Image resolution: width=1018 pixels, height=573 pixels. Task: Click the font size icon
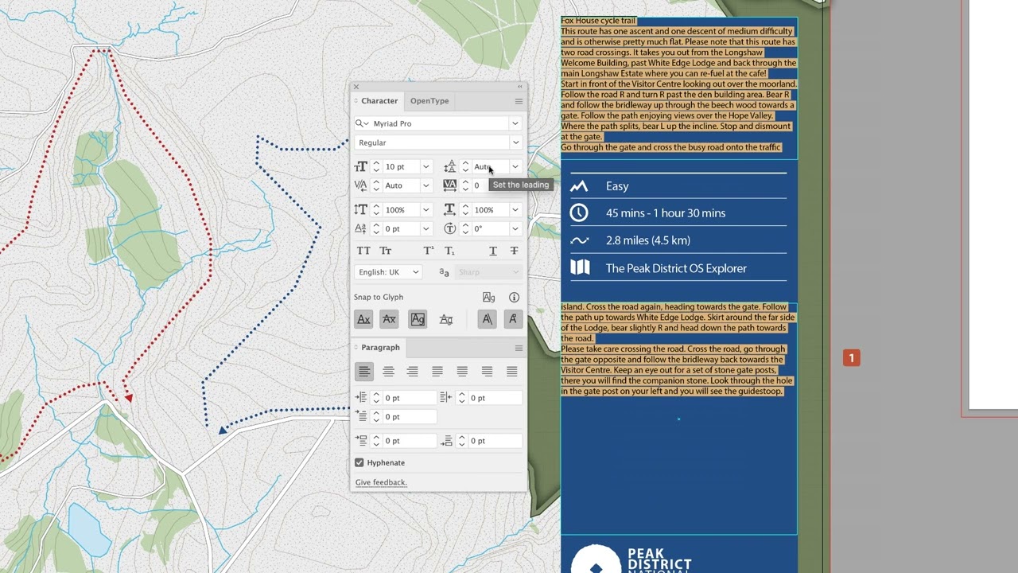point(361,166)
